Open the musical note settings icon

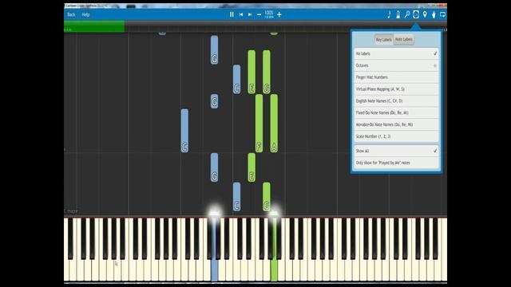tap(389, 14)
